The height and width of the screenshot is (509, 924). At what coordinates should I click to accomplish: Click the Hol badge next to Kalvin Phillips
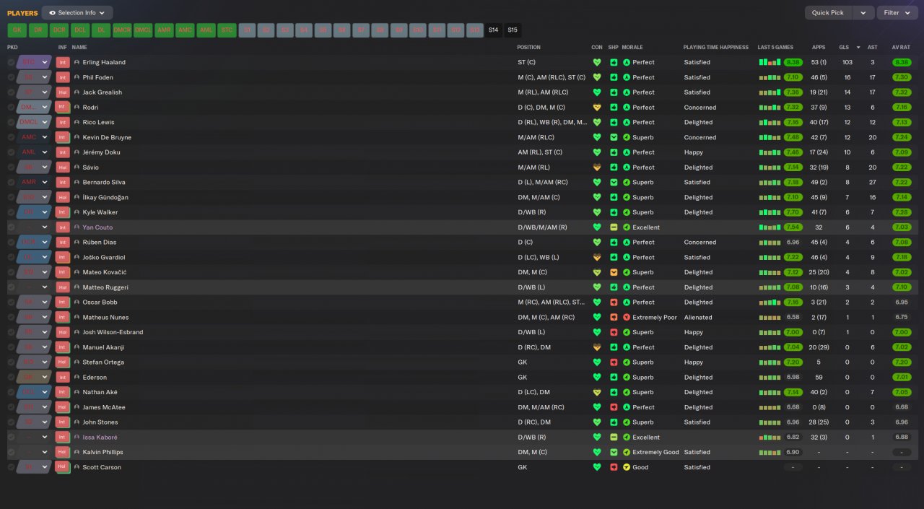pyautogui.click(x=63, y=452)
